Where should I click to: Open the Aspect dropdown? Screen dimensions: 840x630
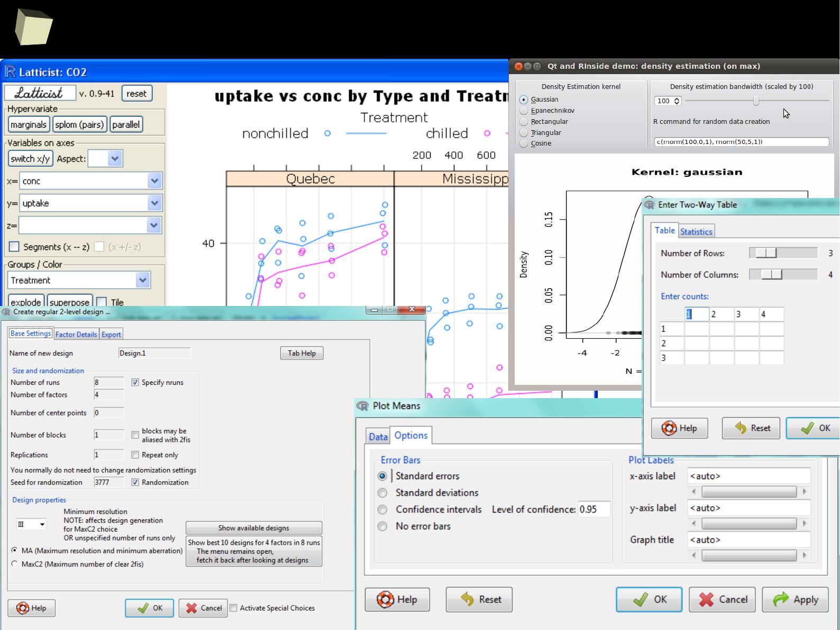(105, 158)
